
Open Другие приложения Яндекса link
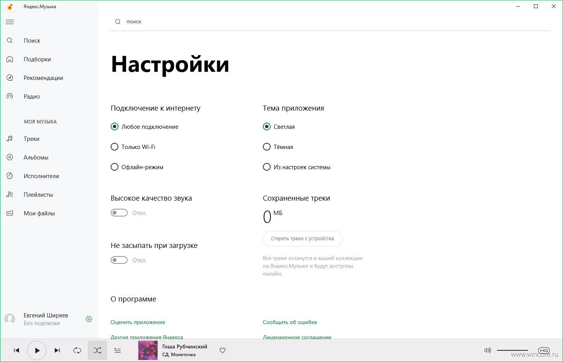coord(147,337)
